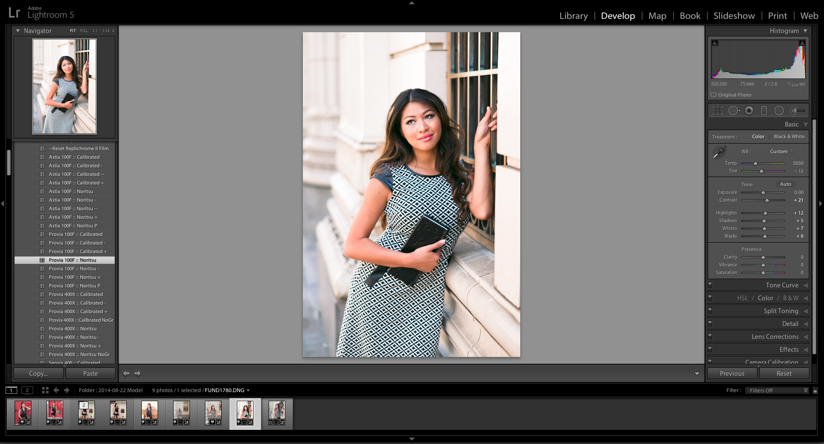Click the Reset button
This screenshot has width=824, height=444.
coord(784,374)
